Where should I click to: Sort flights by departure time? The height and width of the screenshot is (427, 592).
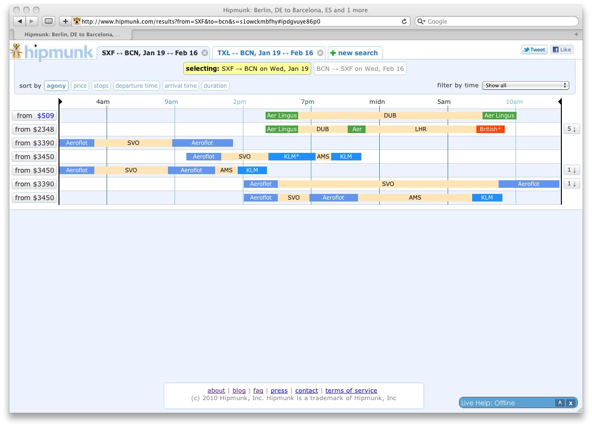pos(136,86)
